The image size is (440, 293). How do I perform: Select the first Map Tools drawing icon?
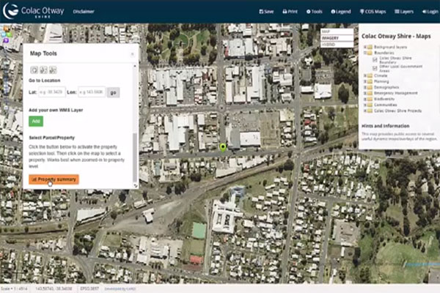(x=34, y=70)
